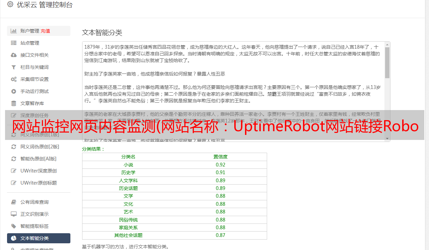The width and height of the screenshot is (429, 250).
Task: Click the 文学 category cell
Action: click(128, 196)
